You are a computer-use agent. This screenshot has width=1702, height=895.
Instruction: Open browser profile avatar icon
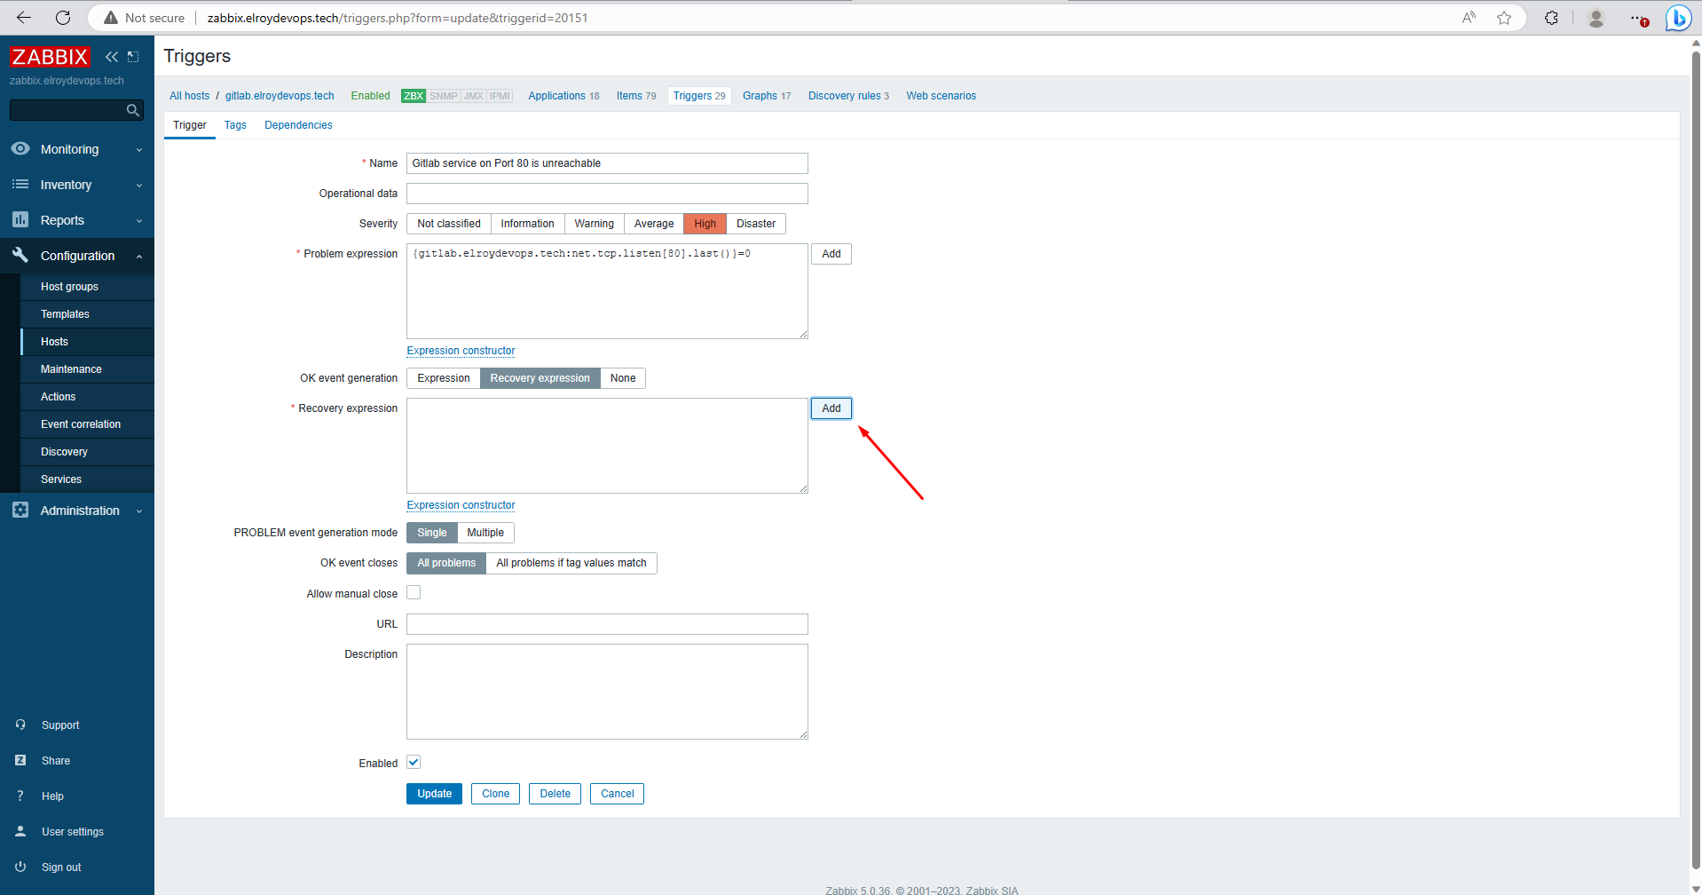tap(1596, 18)
